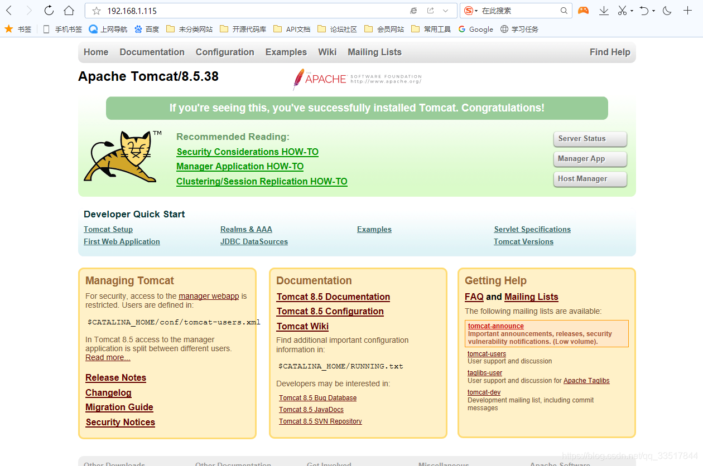Open the 上网导航 bookmark
This screenshot has height=466, width=703.
coord(108,29)
